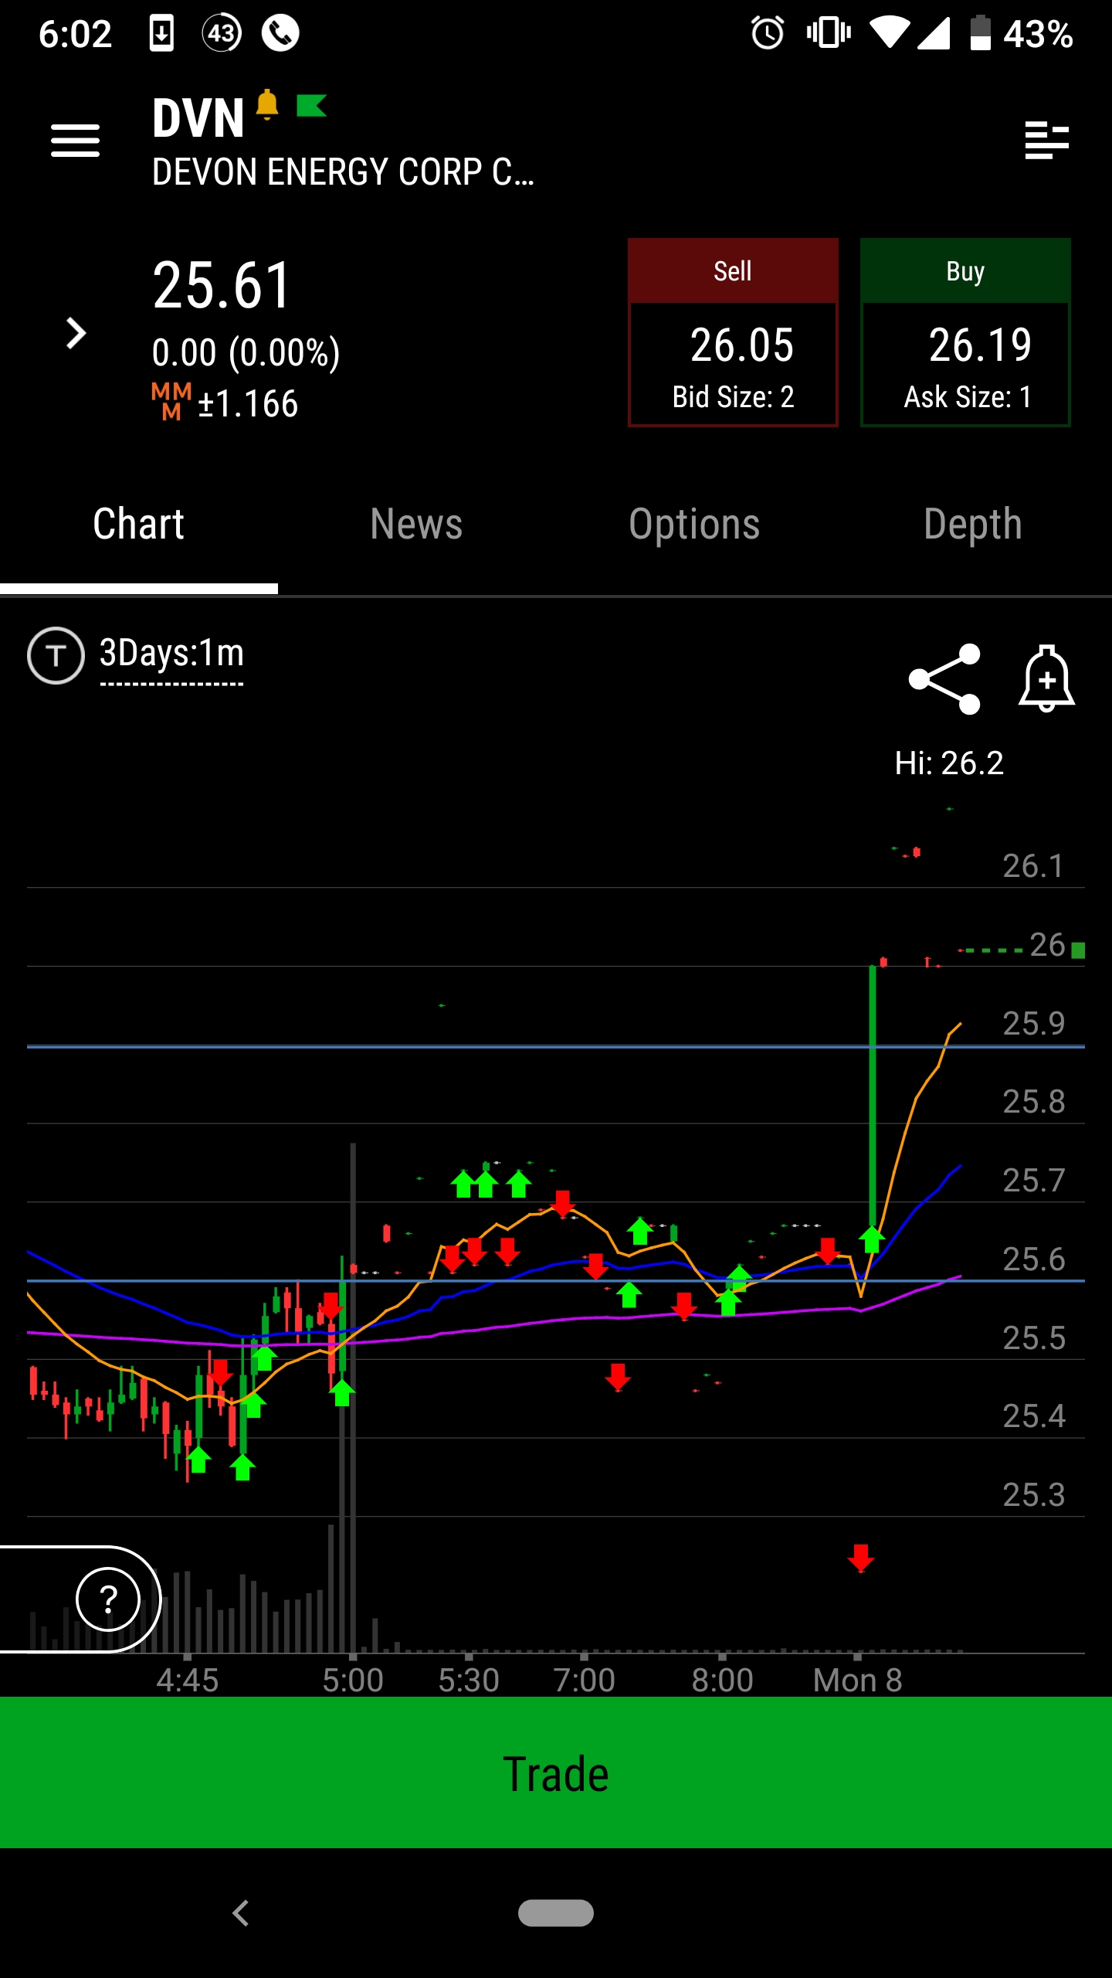Share the chart via share icon
This screenshot has height=1978, width=1112.
[x=944, y=679]
